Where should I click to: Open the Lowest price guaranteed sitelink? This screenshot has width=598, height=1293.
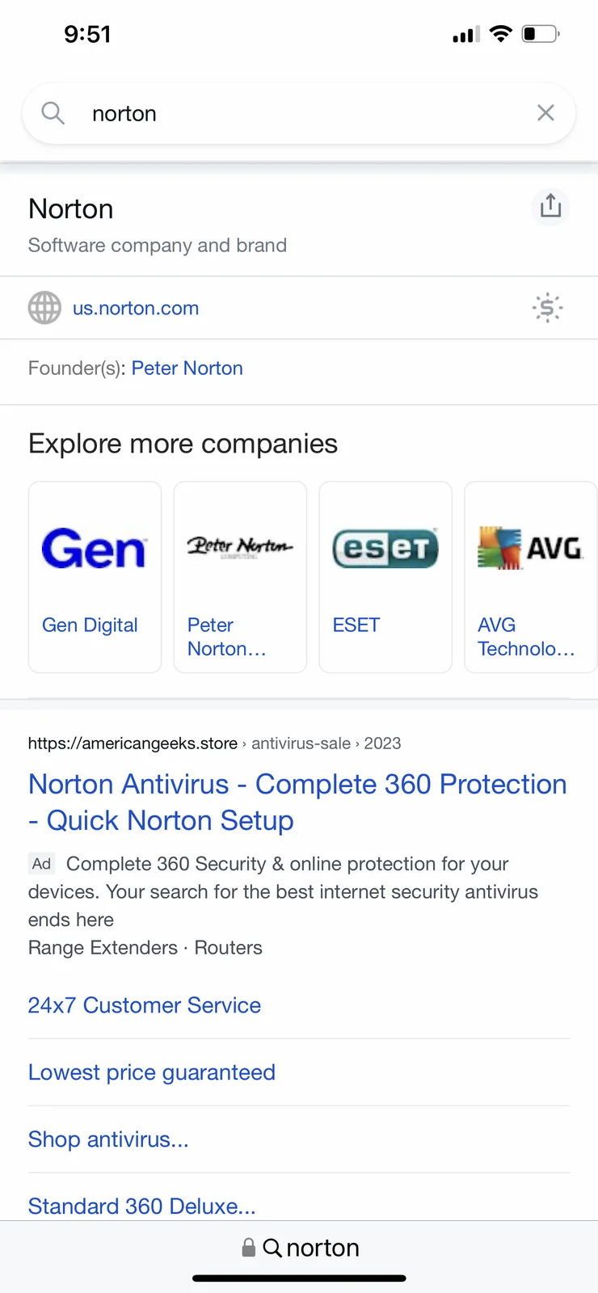[x=152, y=1072]
